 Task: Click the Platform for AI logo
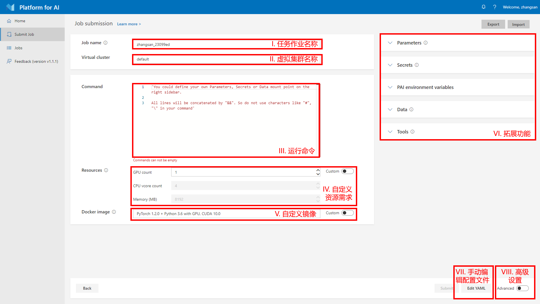(x=10, y=7)
